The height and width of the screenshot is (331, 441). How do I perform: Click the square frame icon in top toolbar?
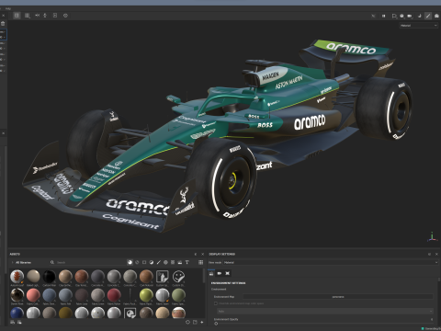55,15
